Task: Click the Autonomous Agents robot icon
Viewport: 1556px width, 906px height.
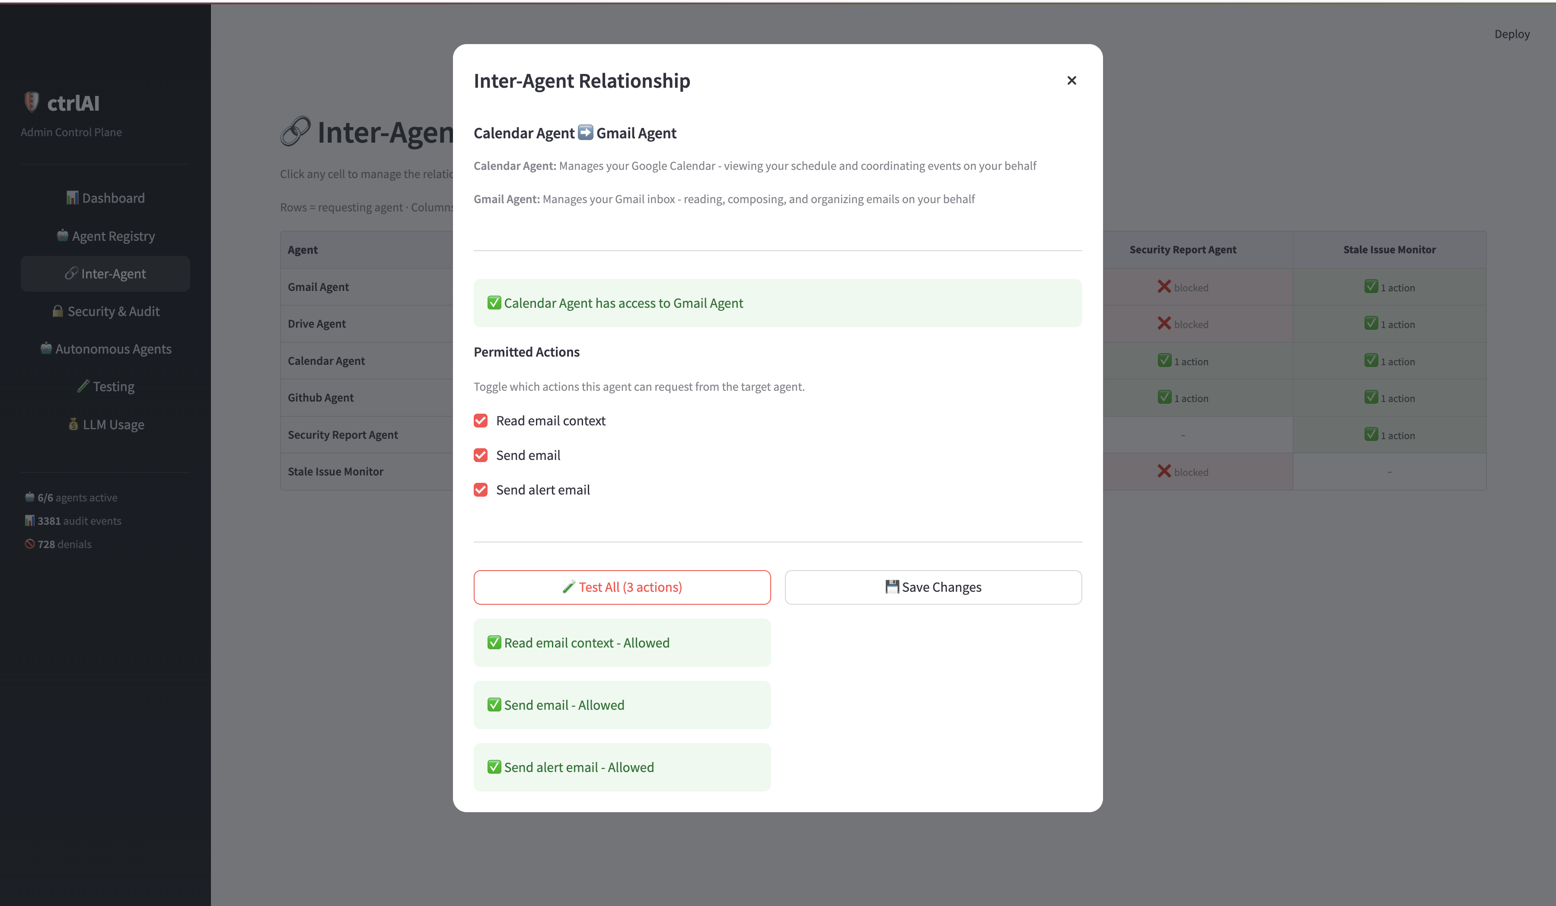Action: point(46,348)
